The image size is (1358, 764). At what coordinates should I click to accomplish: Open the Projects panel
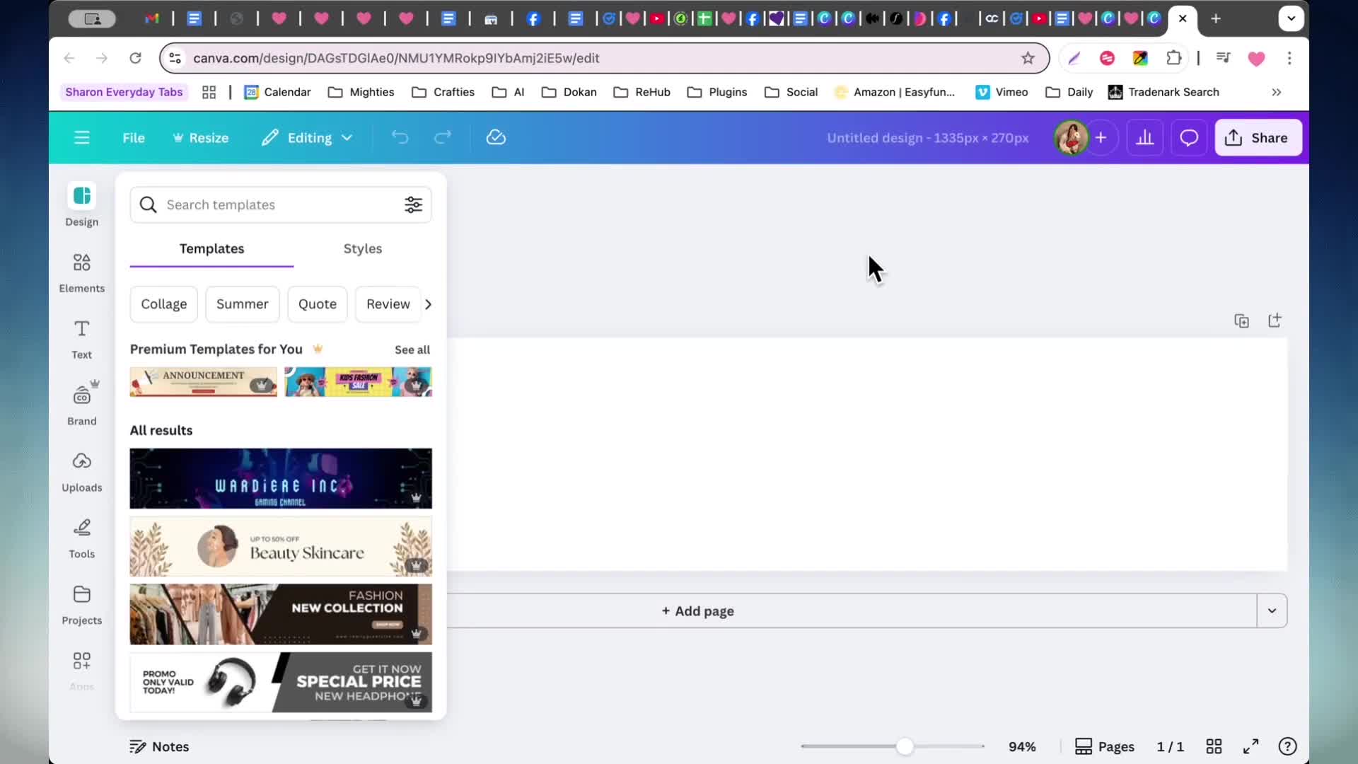tap(81, 606)
